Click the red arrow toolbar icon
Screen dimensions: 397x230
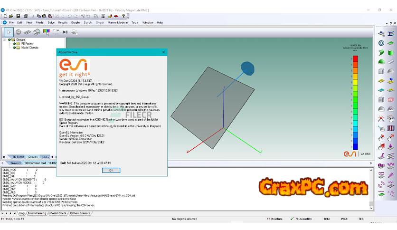[116, 16]
